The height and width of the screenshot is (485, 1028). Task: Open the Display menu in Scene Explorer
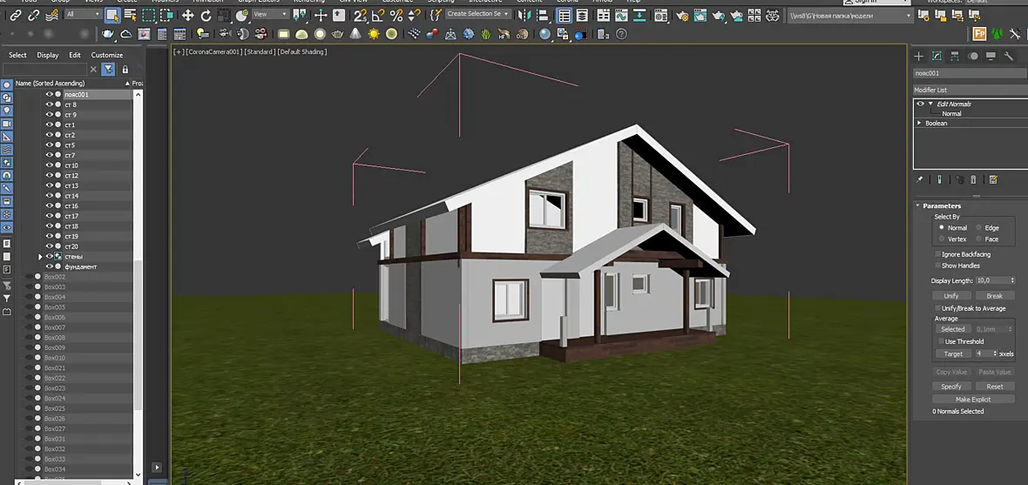[47, 55]
